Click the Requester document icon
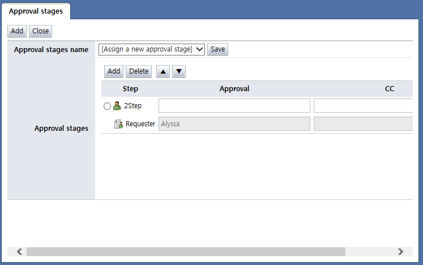The height and width of the screenshot is (265, 423). click(x=118, y=124)
